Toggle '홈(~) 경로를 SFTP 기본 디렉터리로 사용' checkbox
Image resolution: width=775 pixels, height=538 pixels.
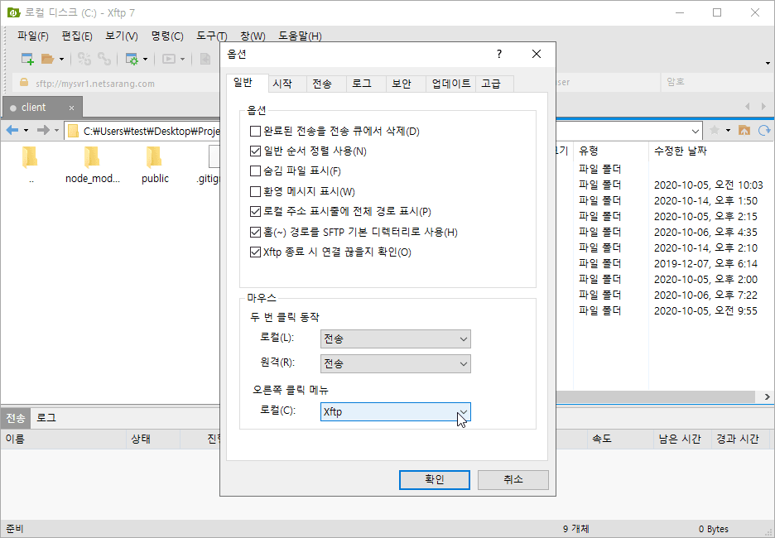[255, 233]
